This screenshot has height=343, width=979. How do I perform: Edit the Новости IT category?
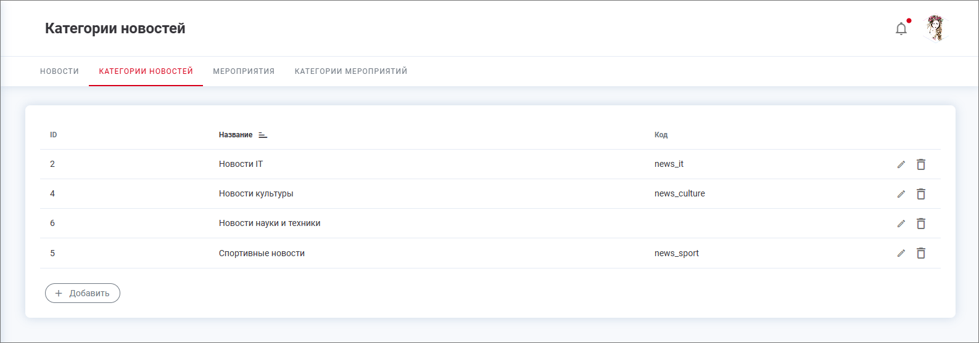point(901,164)
